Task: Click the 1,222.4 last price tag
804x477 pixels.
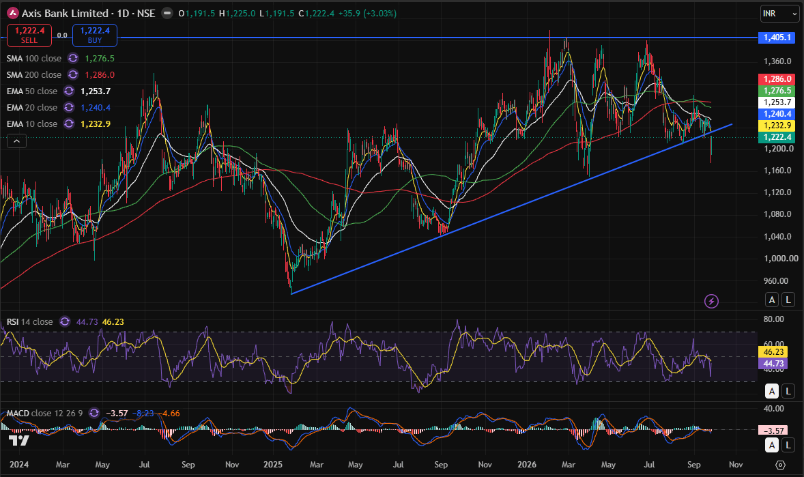Action: 776,137
